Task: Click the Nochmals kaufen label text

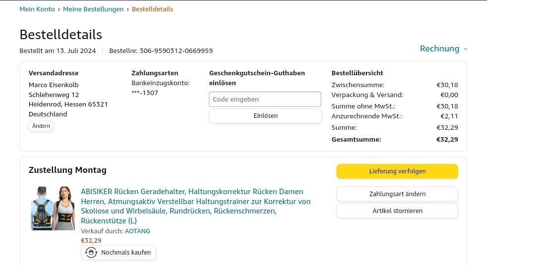Action: pos(126,253)
